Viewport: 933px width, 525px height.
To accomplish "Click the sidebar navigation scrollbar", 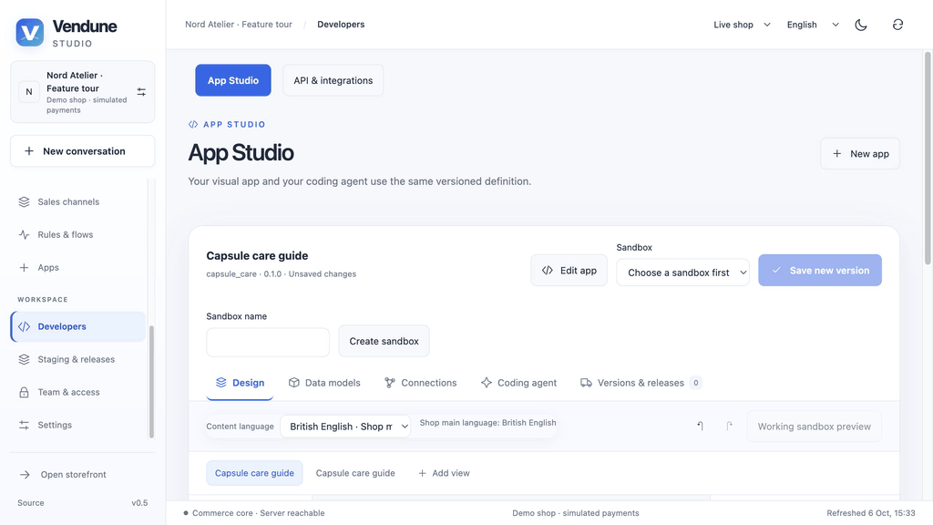I will [x=151, y=382].
